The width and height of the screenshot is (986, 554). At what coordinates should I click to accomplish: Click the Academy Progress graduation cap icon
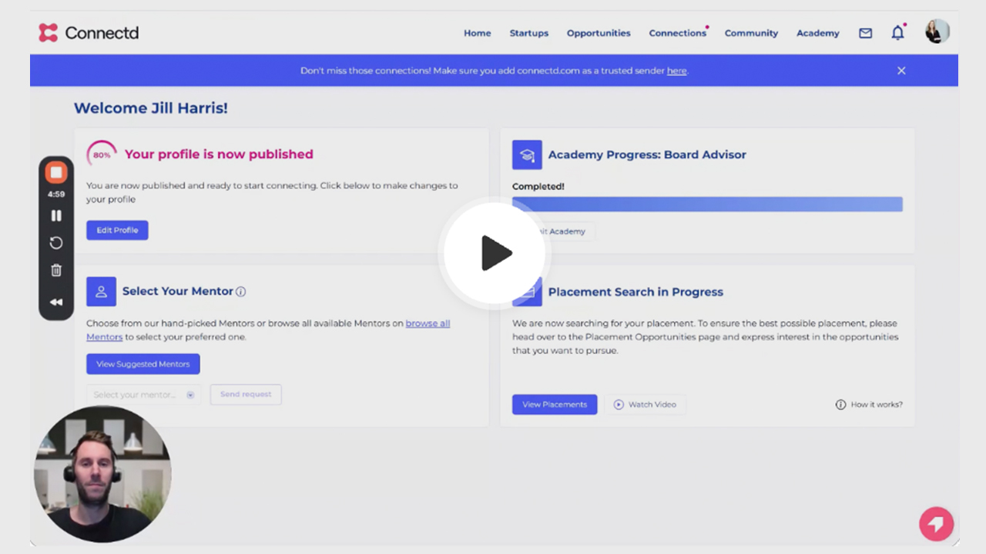tap(527, 155)
